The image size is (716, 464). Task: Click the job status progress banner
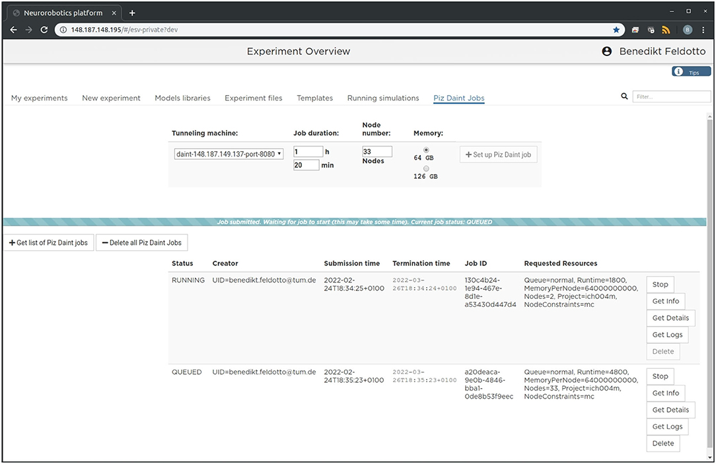pos(354,222)
